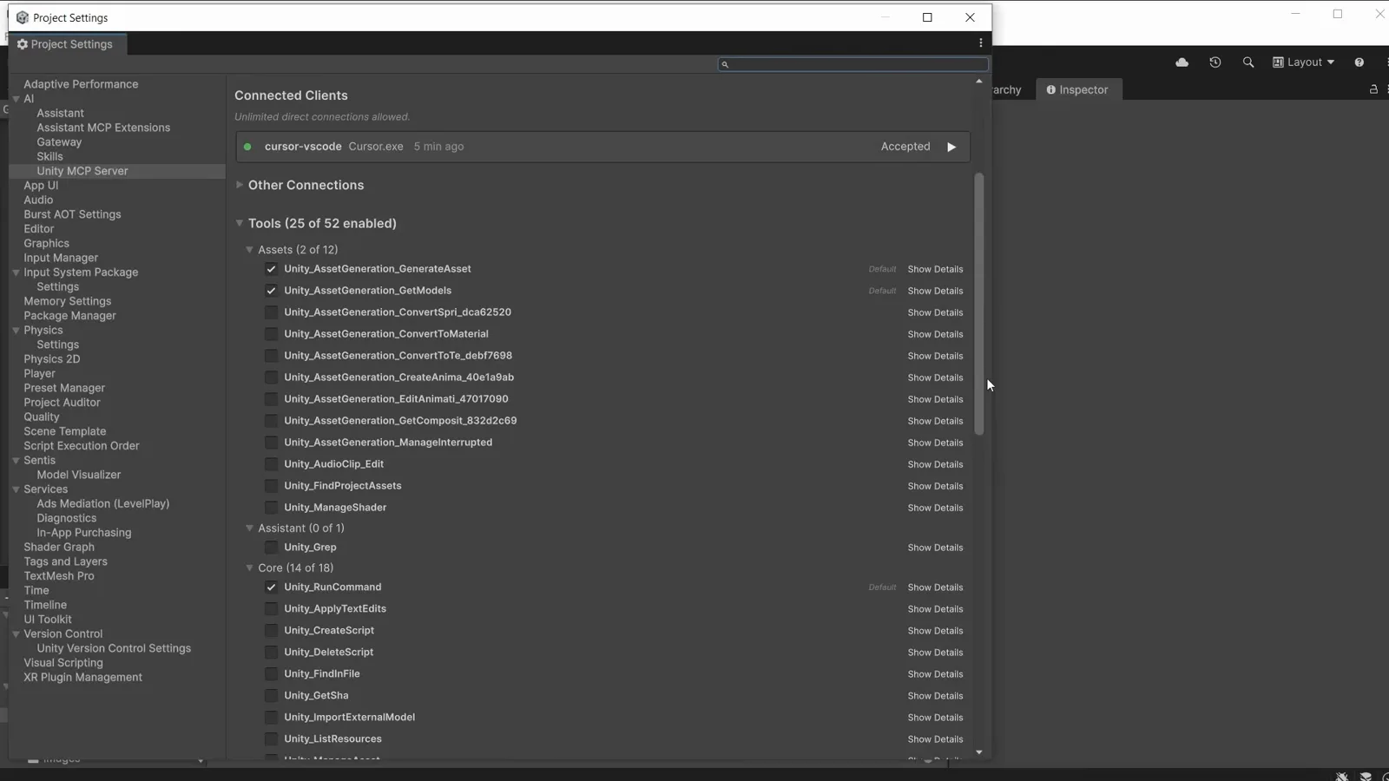Open Unity MCP Server settings

click(x=82, y=171)
